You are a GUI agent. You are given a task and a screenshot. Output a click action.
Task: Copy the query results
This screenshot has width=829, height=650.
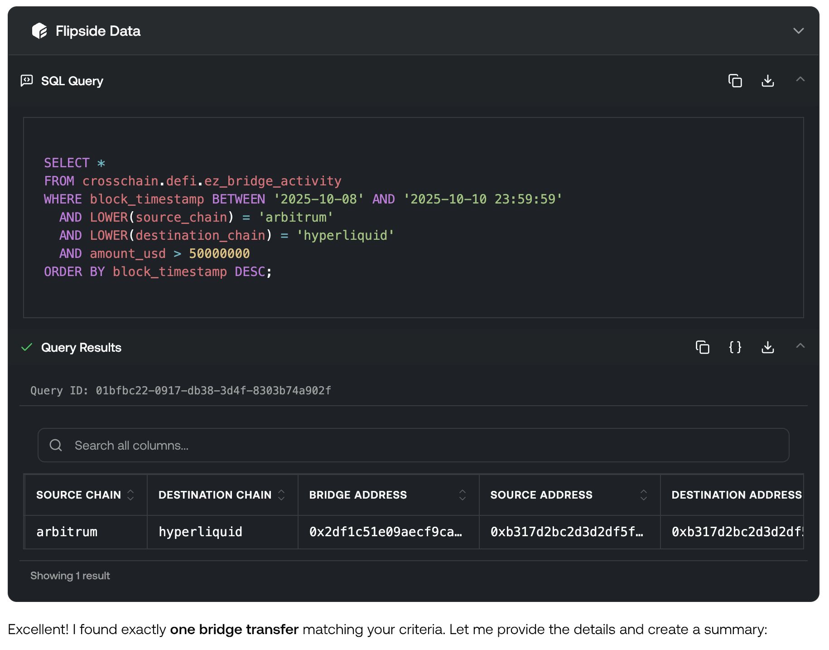click(x=702, y=347)
